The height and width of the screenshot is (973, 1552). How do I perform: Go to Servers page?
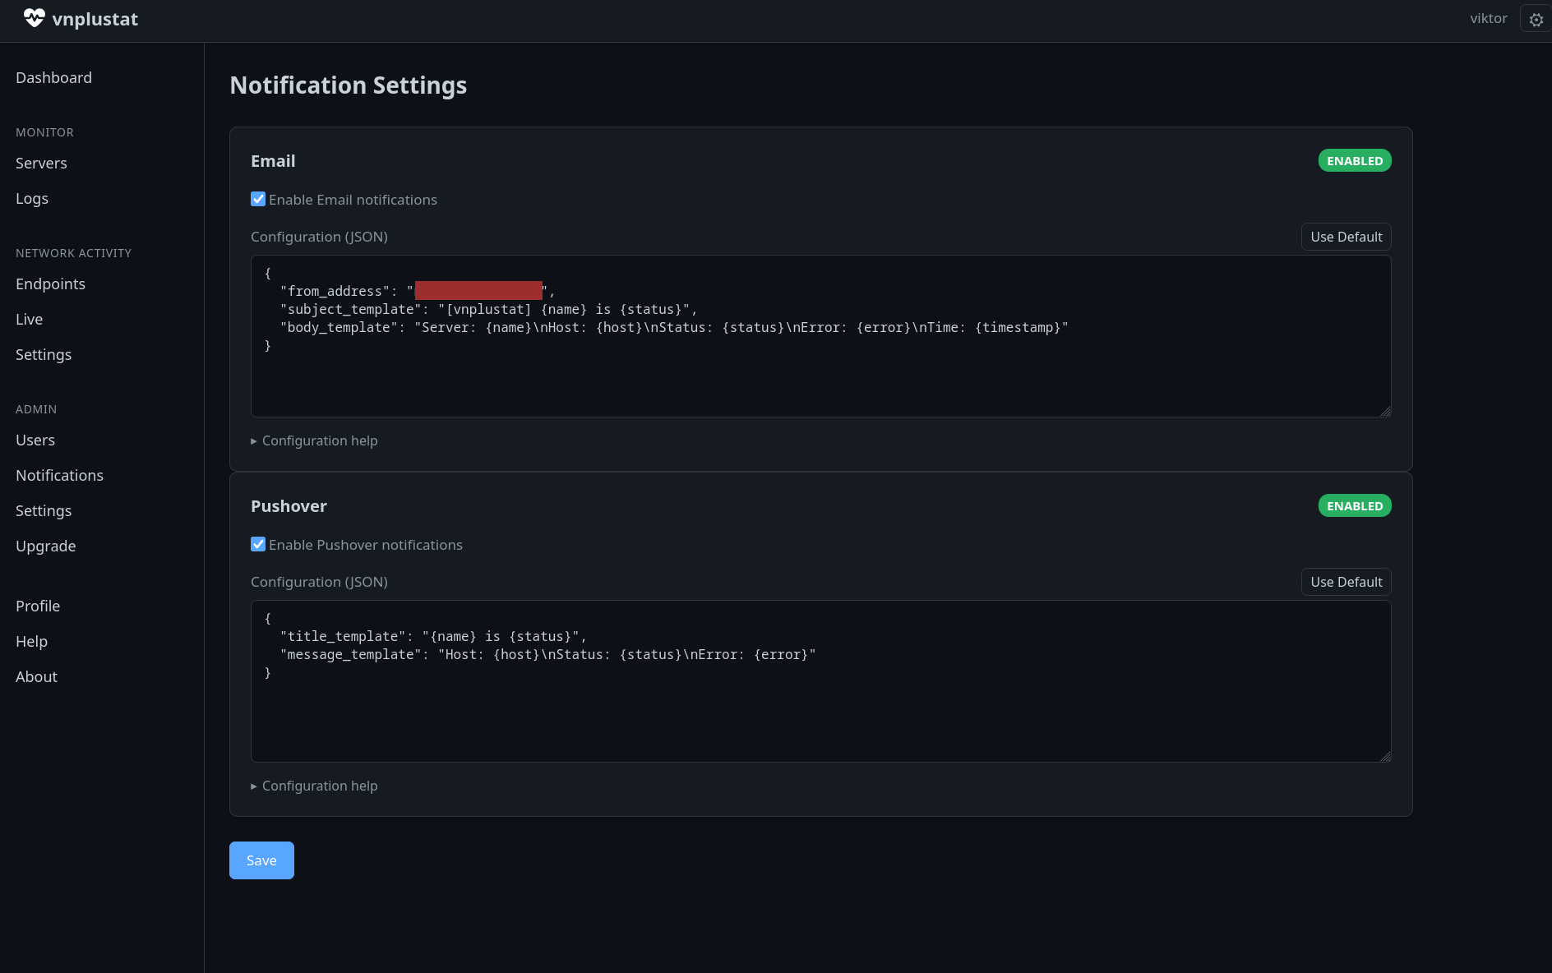41,163
